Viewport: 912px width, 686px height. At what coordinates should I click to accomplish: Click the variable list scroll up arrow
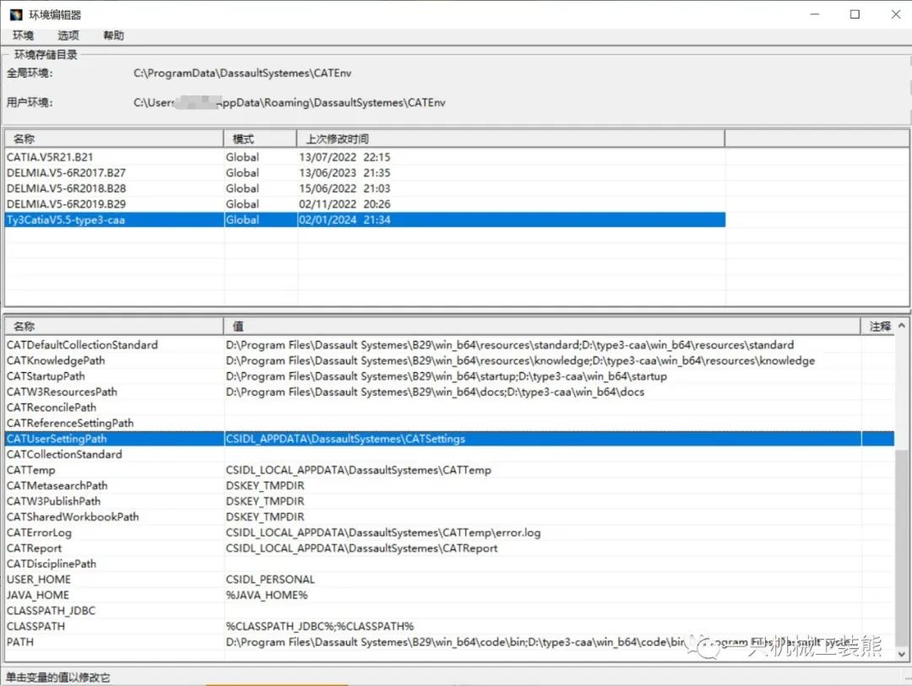tap(902, 327)
